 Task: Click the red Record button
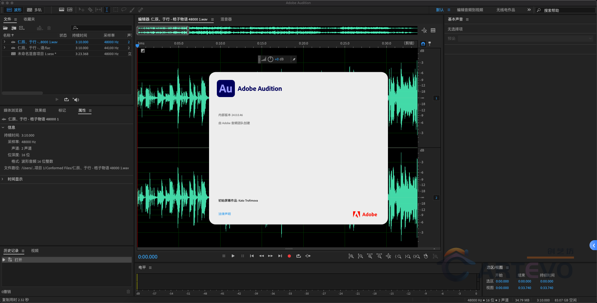point(289,256)
